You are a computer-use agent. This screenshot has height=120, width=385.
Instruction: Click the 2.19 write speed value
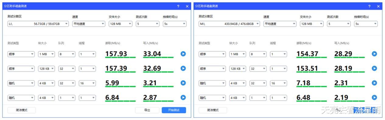[x=341, y=98]
